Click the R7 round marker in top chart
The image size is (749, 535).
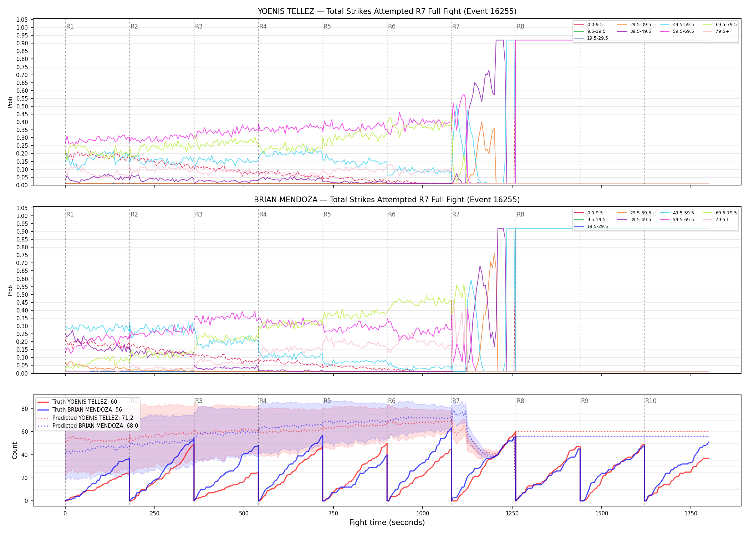[456, 26]
